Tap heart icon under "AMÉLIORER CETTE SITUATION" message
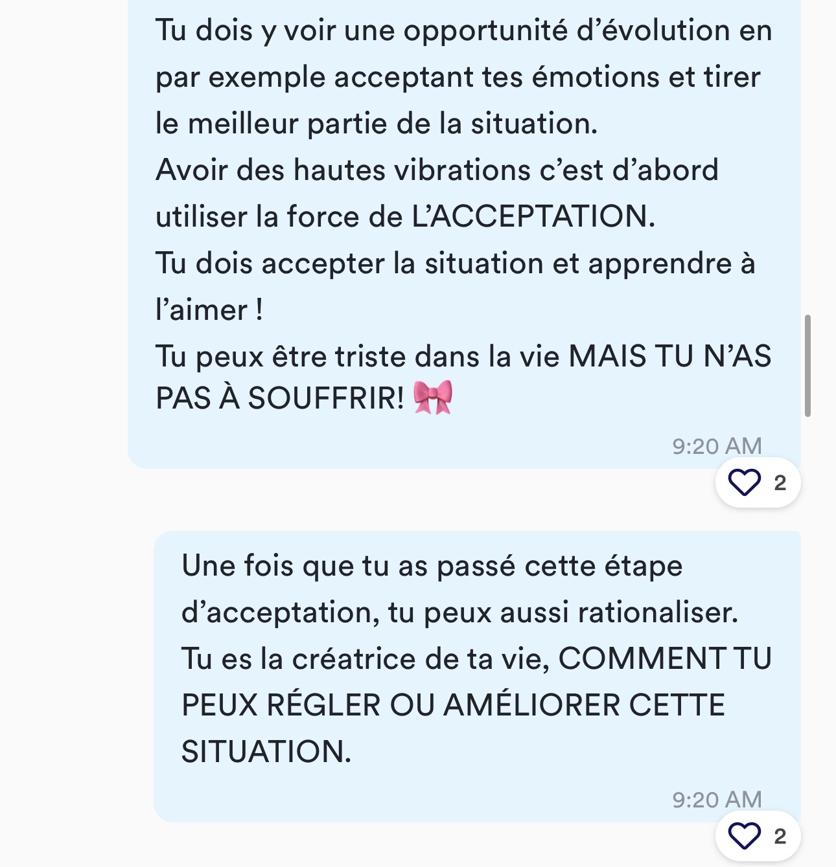The width and height of the screenshot is (836, 867). tap(744, 835)
